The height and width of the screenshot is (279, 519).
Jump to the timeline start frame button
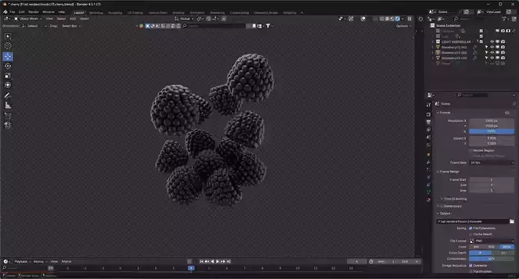(x=201, y=261)
